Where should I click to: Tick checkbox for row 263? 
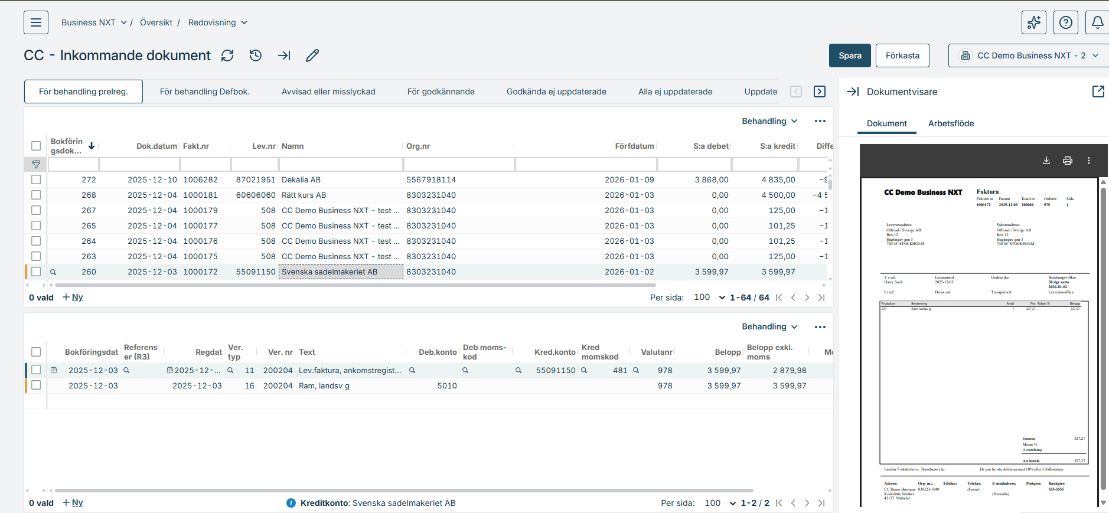click(36, 256)
